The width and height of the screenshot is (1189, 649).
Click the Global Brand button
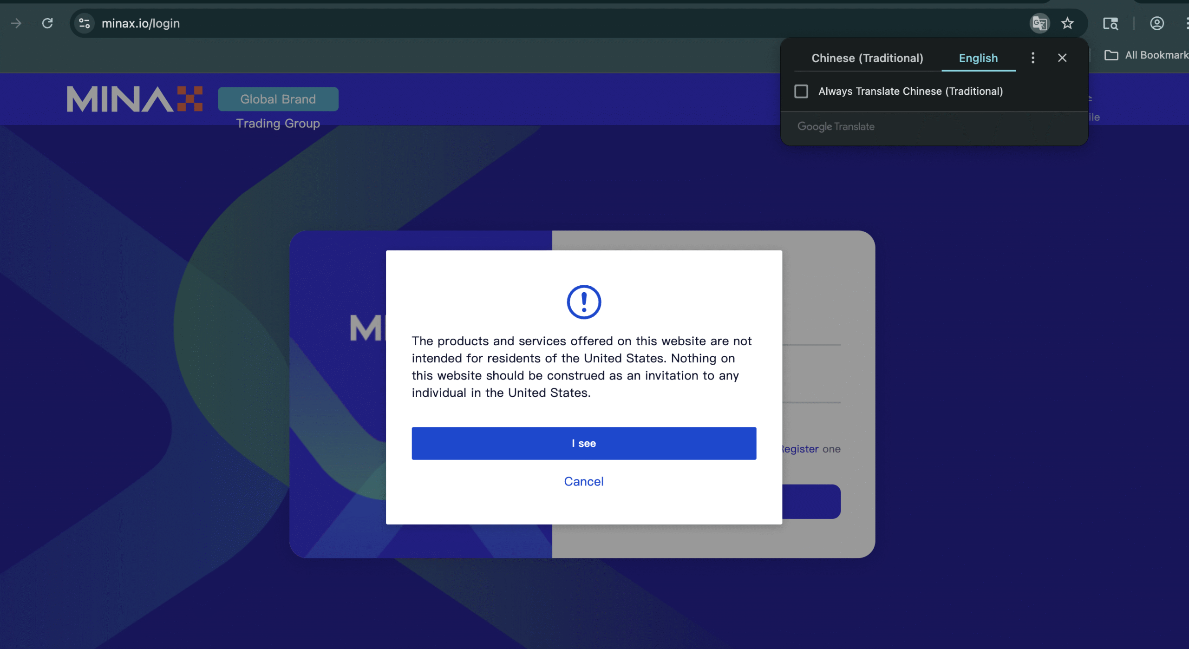click(278, 99)
